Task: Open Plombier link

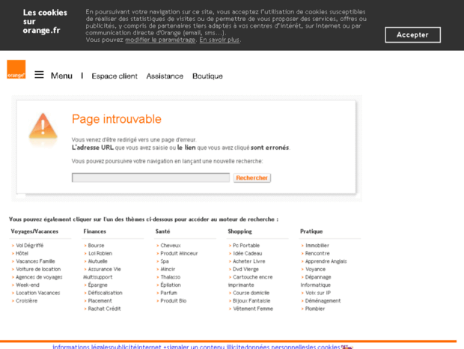Action: pos(315,309)
